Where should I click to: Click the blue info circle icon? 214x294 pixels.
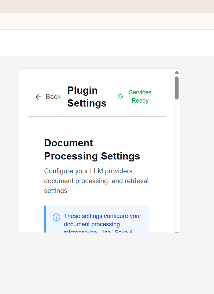tap(56, 217)
